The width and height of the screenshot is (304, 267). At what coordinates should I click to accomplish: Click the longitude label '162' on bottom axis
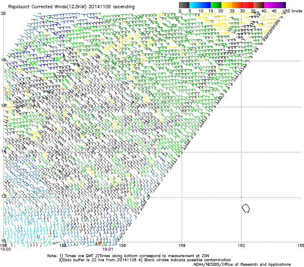tap(241, 246)
